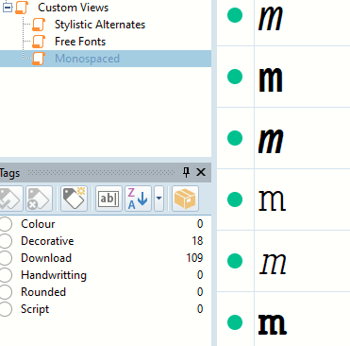Select the Custom Views tree item
The image size is (350, 346).
73,8
